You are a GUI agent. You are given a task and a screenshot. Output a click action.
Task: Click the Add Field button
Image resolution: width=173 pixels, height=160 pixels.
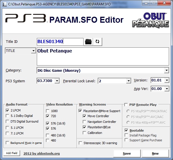coord(12,153)
